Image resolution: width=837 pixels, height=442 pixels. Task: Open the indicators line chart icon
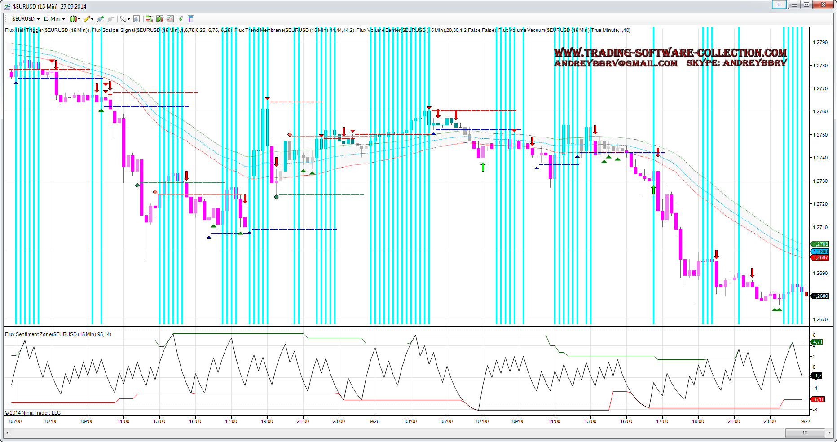(x=170, y=19)
